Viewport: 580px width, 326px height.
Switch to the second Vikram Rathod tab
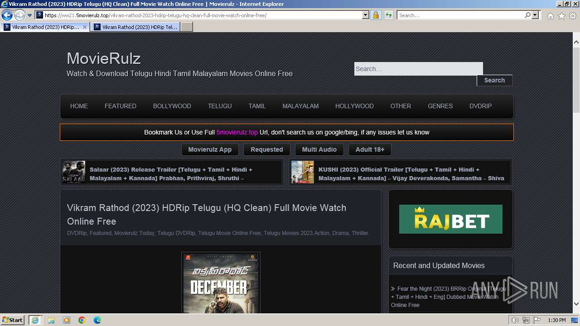point(135,27)
